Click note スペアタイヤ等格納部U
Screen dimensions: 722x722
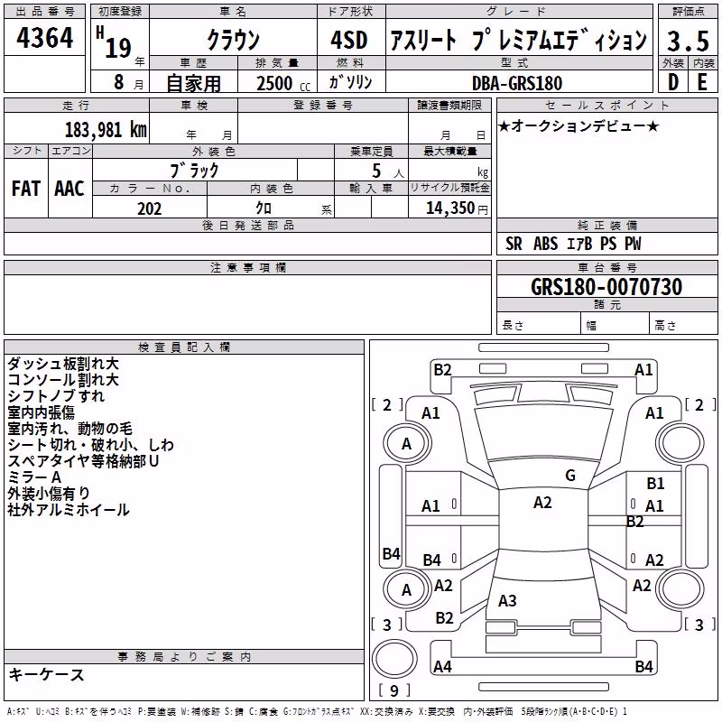83,460
